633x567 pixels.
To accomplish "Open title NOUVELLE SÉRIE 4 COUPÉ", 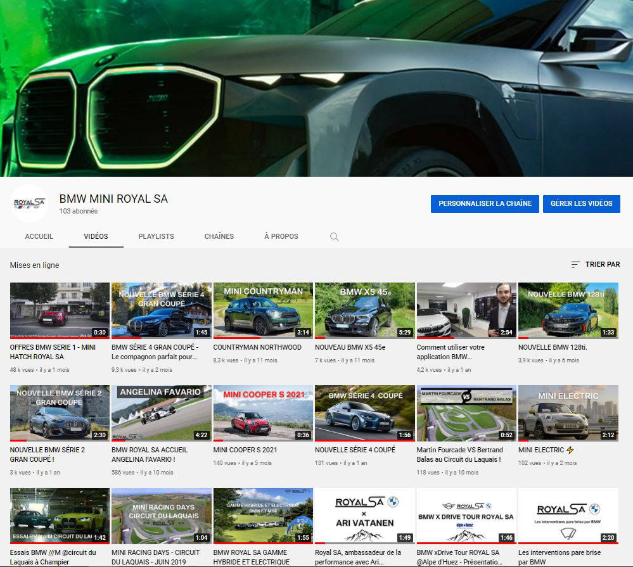I will tap(355, 450).
